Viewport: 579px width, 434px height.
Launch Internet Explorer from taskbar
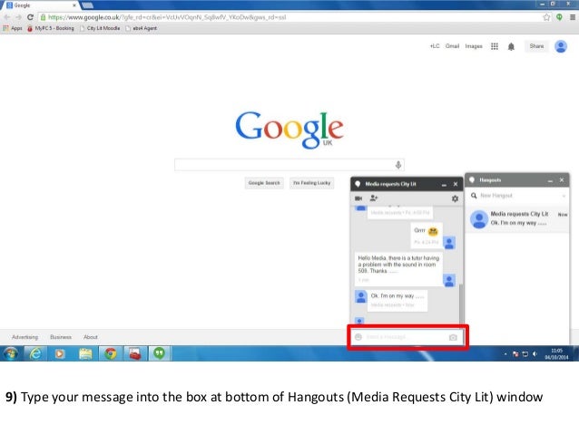tap(35, 353)
